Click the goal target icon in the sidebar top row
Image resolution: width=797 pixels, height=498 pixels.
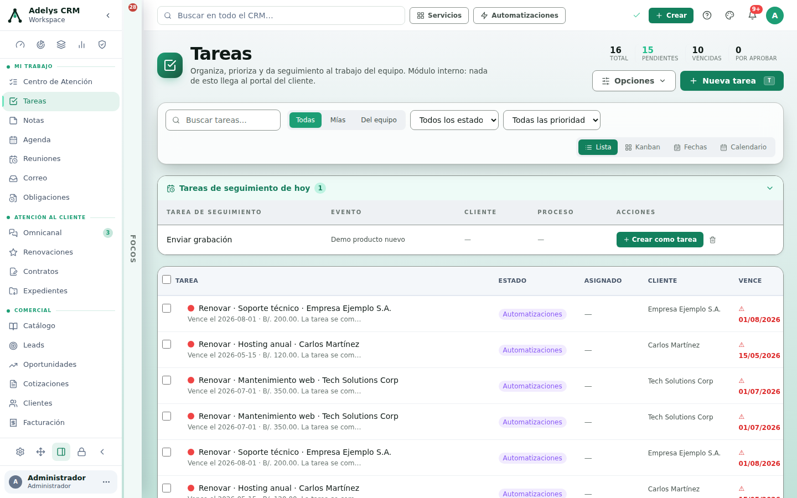click(41, 45)
